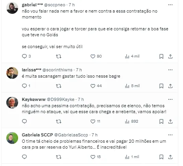Image resolution: width=183 pixels, height=166 pixels.
Task: Retweet Kaykewww's post
Action: coord(59,121)
